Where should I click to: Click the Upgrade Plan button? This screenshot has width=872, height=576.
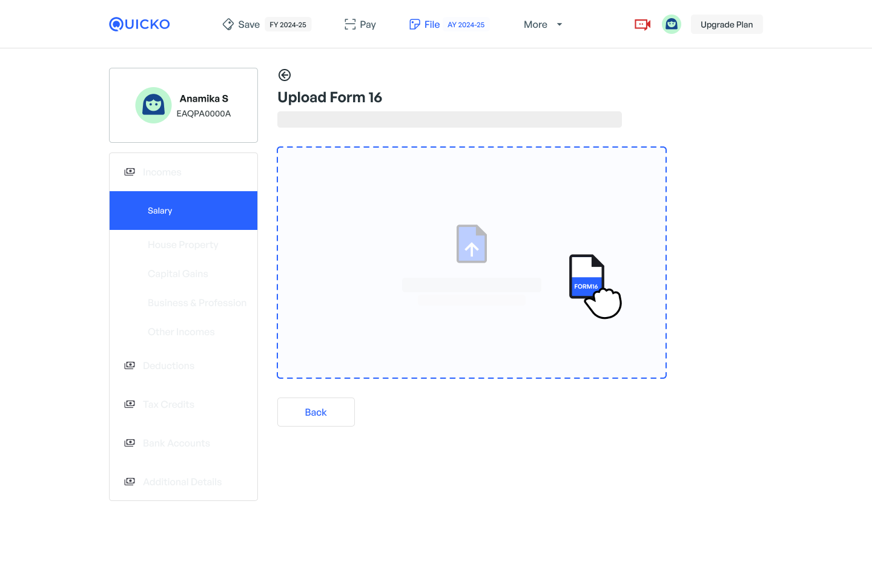727,24
